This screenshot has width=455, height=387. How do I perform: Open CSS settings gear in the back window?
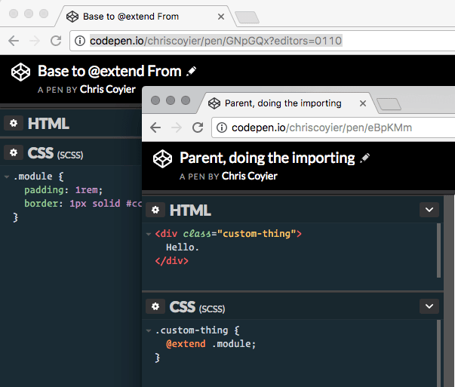pyautogui.click(x=14, y=153)
